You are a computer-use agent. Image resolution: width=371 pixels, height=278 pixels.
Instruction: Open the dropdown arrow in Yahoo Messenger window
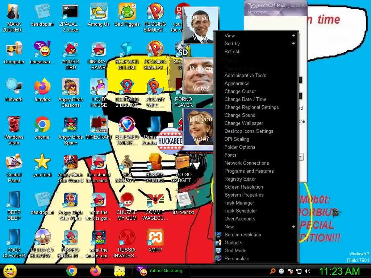coord(301,157)
